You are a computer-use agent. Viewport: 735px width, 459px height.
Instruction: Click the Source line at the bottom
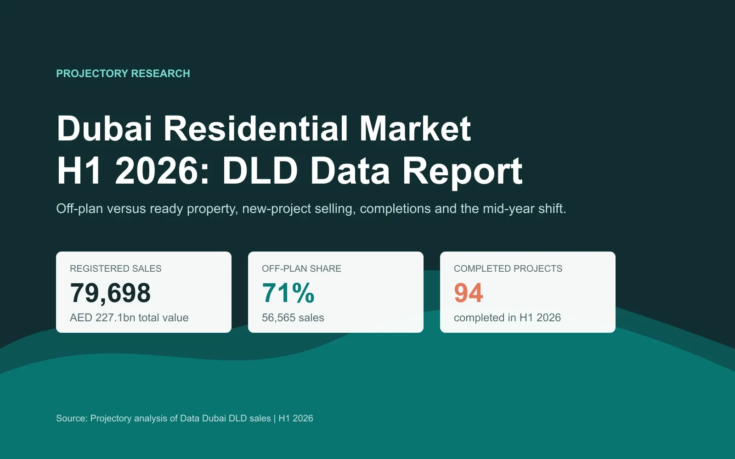tap(185, 418)
